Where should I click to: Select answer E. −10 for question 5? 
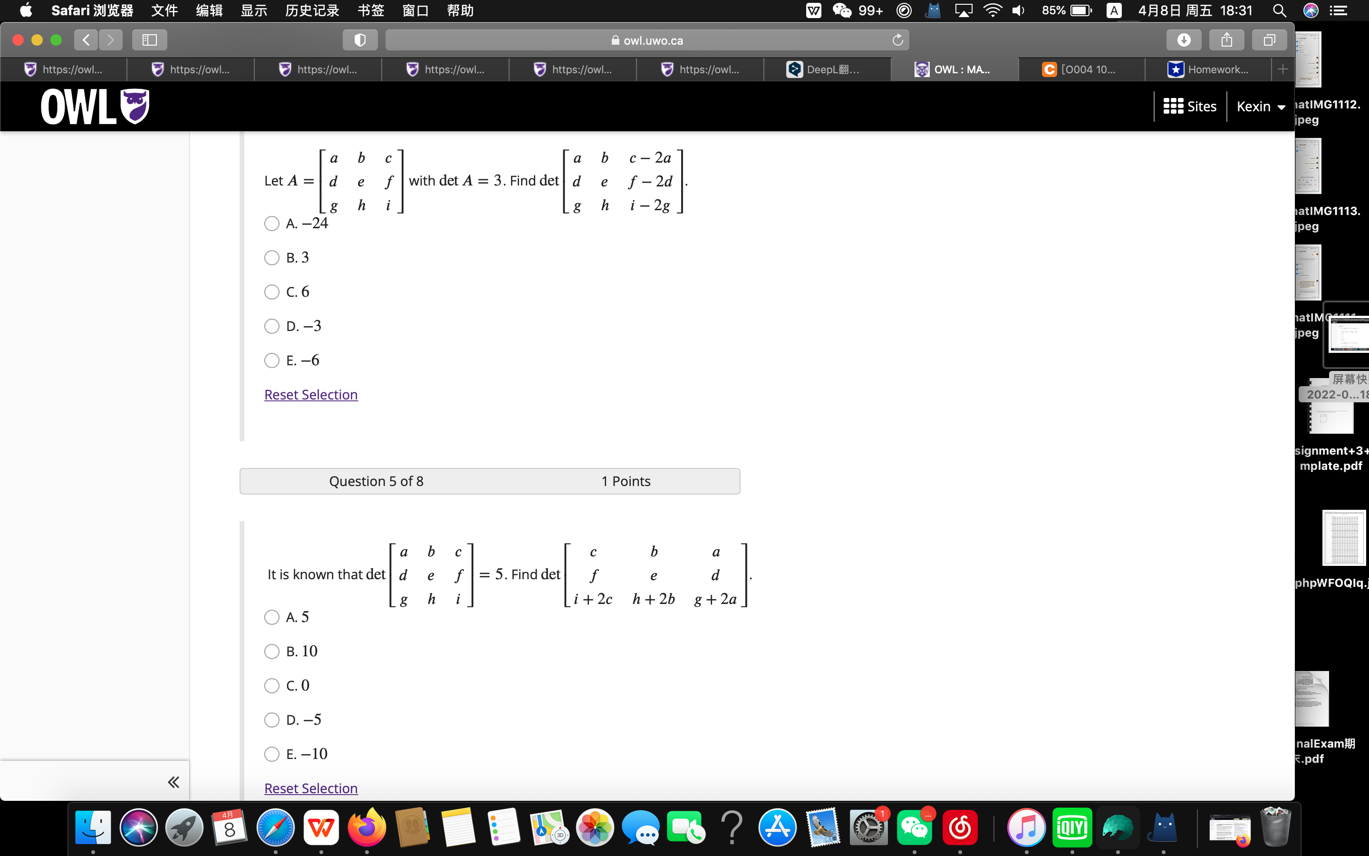(x=271, y=754)
